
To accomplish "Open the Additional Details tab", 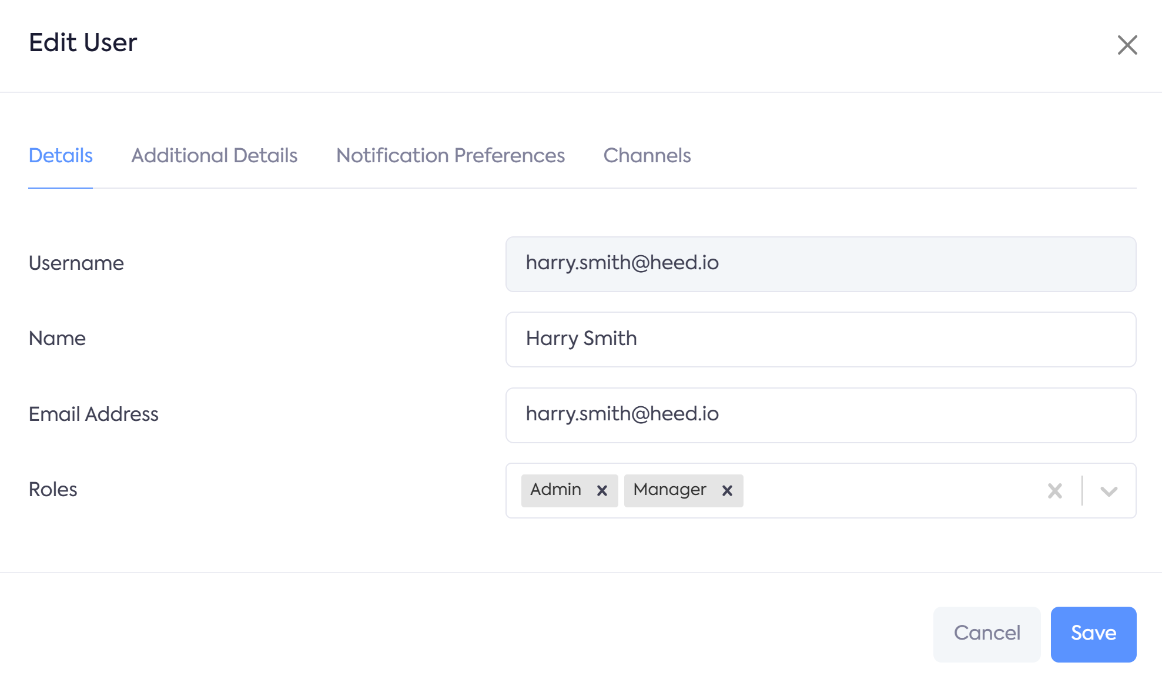I will click(214, 155).
